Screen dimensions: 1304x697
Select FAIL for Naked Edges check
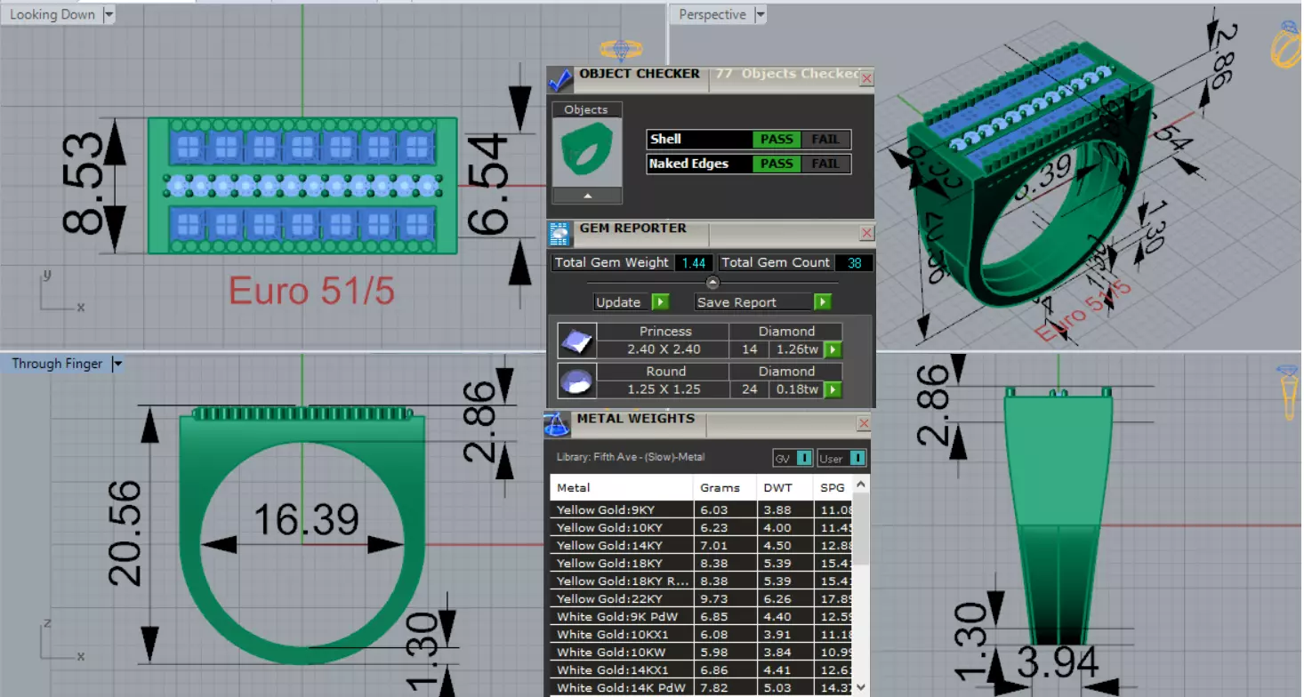[x=825, y=164]
